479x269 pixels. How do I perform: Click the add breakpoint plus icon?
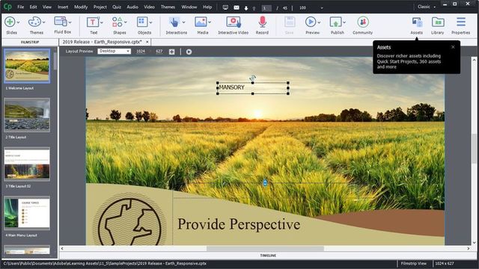(x=171, y=52)
